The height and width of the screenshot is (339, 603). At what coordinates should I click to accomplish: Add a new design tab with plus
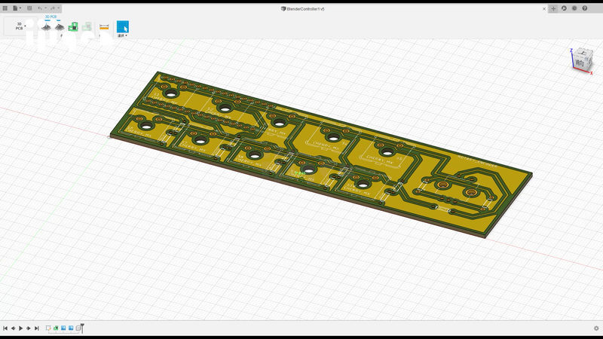click(x=553, y=8)
